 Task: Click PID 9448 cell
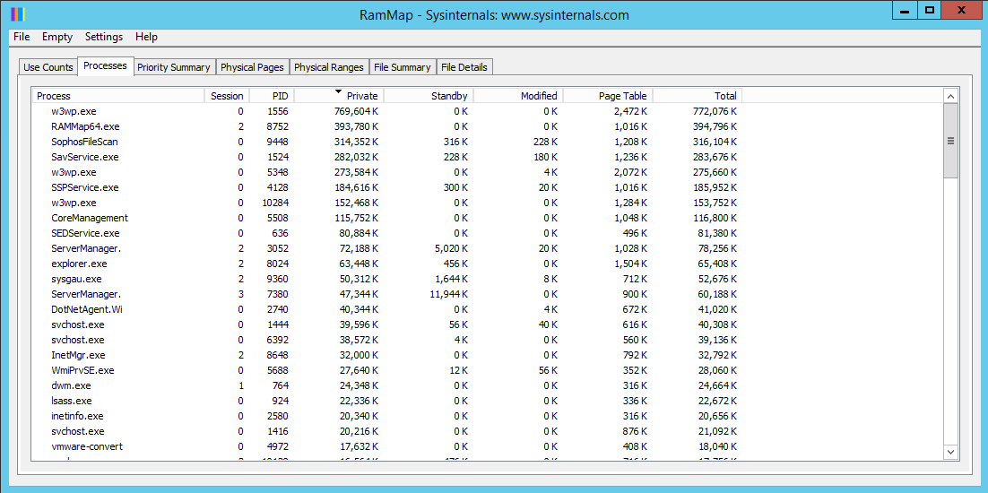(277, 142)
